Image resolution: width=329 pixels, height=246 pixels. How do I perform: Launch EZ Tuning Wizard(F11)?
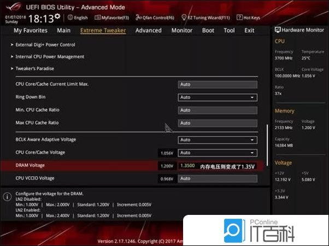205,17
